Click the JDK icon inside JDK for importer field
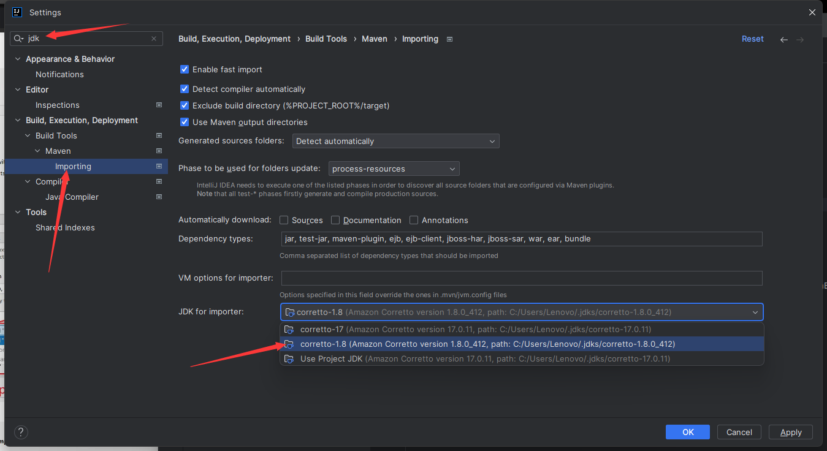827x451 pixels. pos(290,312)
